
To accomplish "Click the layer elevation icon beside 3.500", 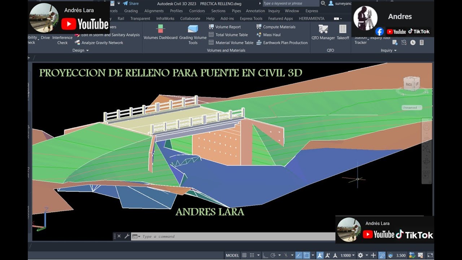I will pos(390,255).
